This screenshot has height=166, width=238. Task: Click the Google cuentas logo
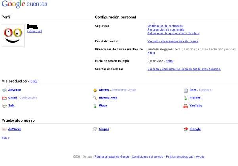[24, 5]
